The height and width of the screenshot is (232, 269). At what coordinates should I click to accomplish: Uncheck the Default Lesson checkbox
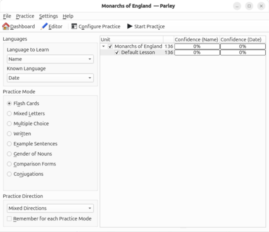click(117, 52)
